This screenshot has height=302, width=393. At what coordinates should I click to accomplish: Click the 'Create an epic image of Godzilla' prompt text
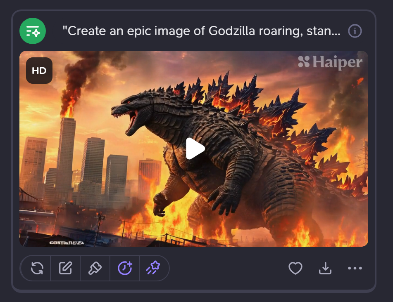point(202,31)
